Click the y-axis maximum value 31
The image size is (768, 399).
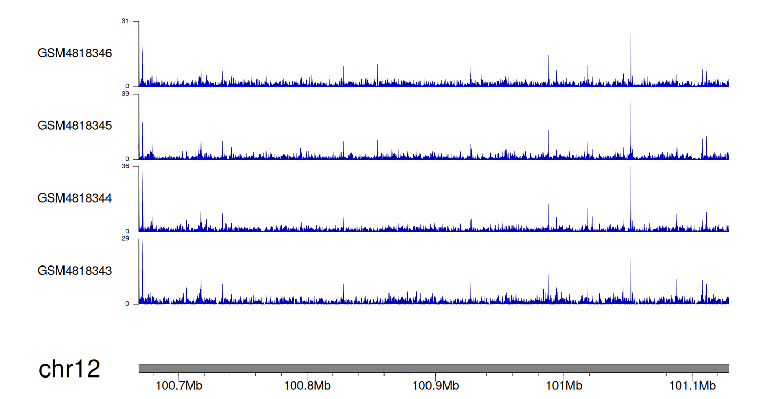(x=125, y=21)
